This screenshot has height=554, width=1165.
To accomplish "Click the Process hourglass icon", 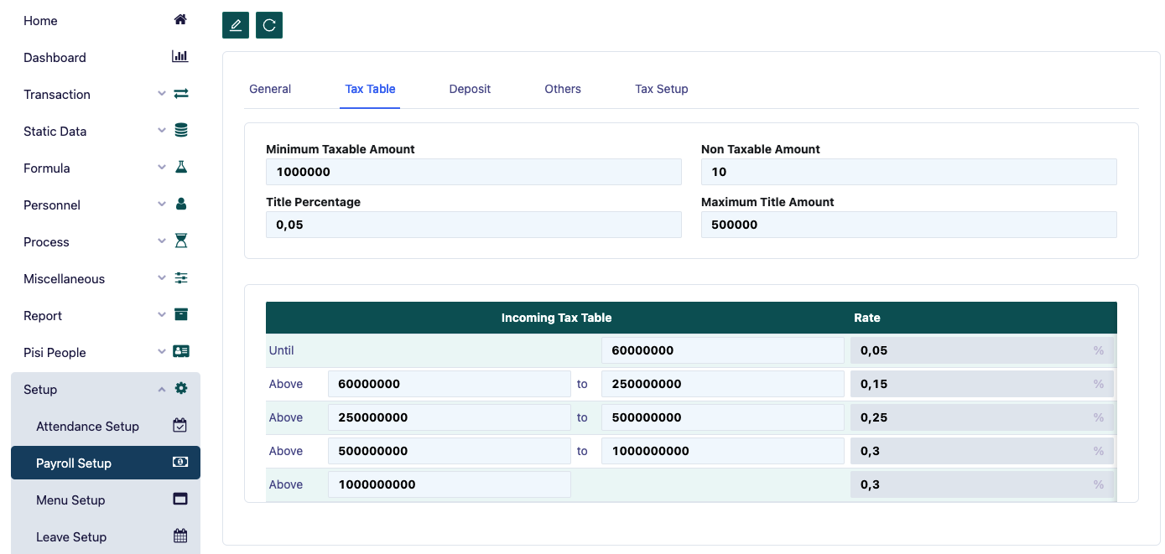I will coord(180,241).
